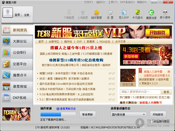Toggle the 体验原汁原味 checkbox
The image size is (175, 131).
[x=152, y=121]
